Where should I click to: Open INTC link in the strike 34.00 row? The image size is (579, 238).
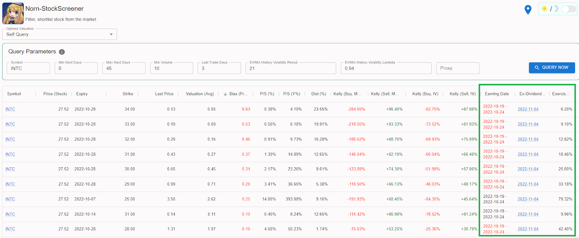(10, 109)
